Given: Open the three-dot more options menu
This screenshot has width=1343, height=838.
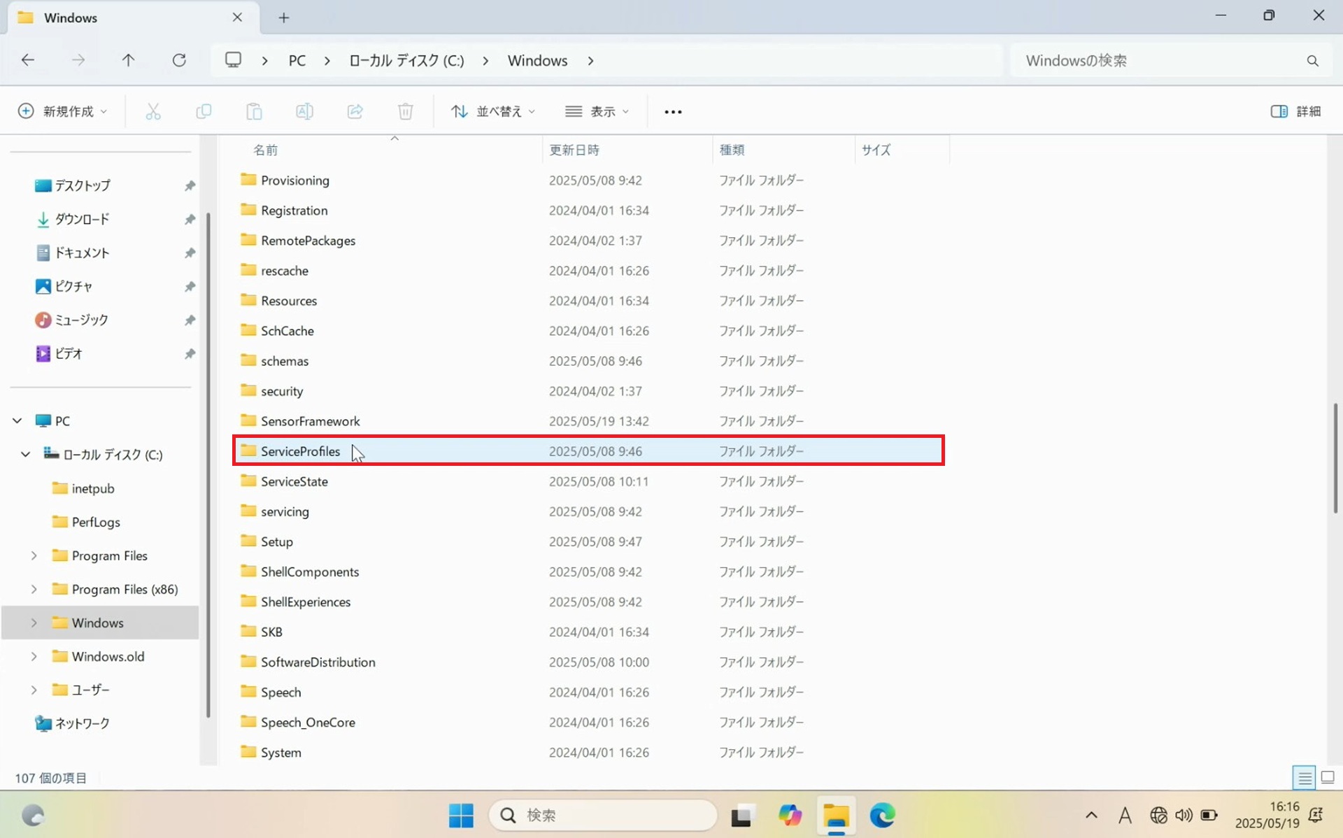Looking at the screenshot, I should [x=673, y=112].
